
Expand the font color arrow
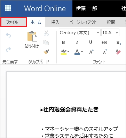pyautogui.click(x=82, y=52)
